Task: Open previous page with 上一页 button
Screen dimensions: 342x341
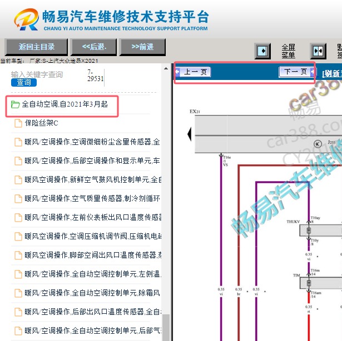Action: (x=193, y=72)
